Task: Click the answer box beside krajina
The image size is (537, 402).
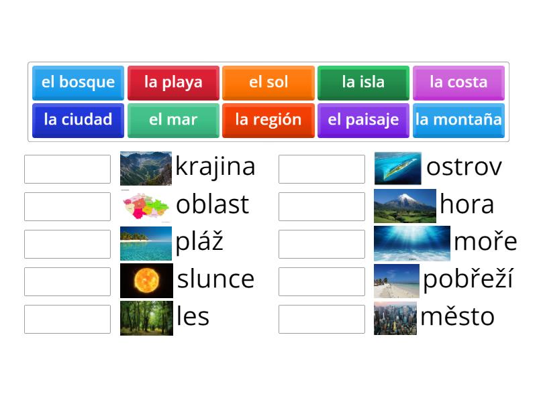Action: point(67,168)
